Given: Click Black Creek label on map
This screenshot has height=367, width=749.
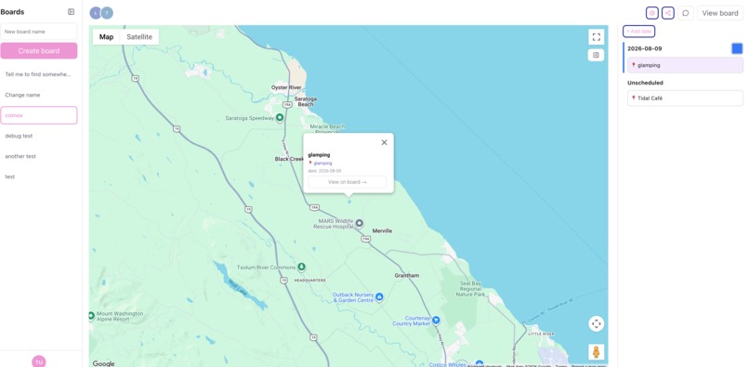Looking at the screenshot, I should tap(288, 159).
